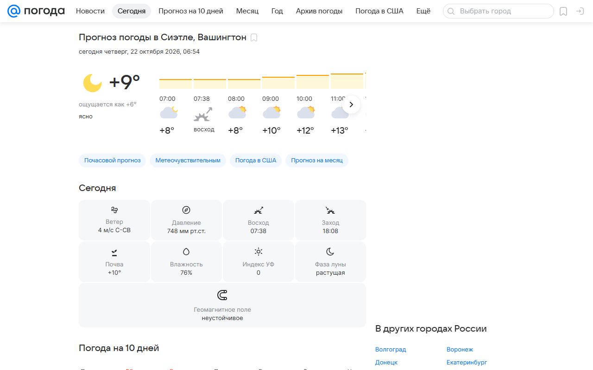Bookmark Seattle with the icon beside the title
The height and width of the screenshot is (370, 593).
click(254, 38)
